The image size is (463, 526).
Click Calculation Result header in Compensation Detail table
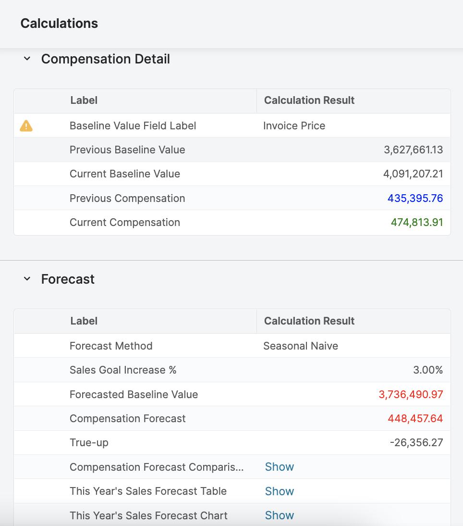[x=309, y=100]
